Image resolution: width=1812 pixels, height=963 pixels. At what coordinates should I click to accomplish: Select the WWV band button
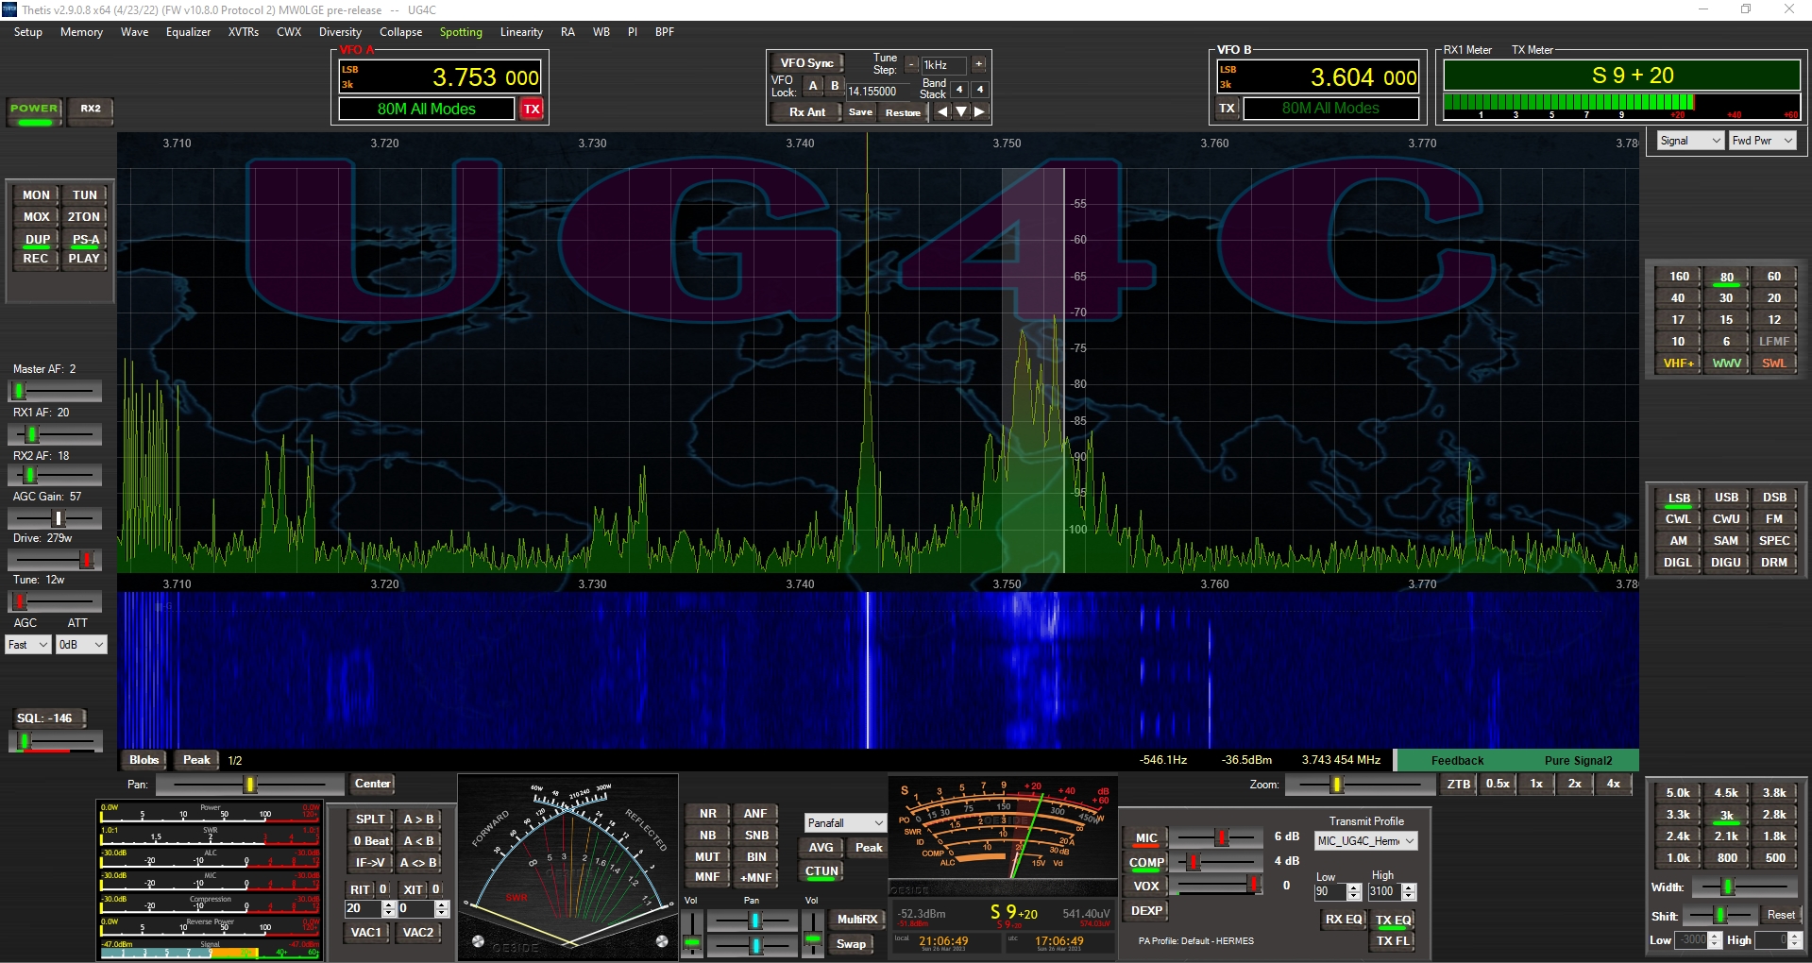[x=1727, y=363]
